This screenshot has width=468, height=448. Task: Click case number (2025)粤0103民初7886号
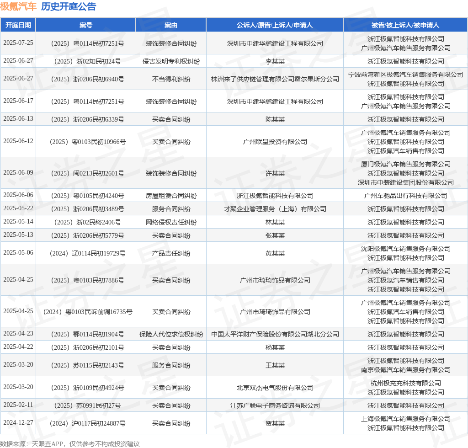pos(87,280)
